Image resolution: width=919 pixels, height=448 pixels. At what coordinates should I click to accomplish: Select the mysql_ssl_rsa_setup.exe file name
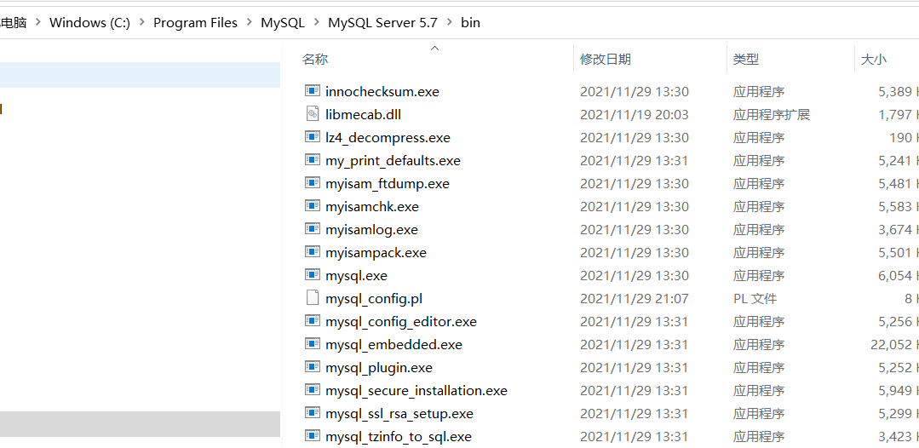click(x=399, y=414)
